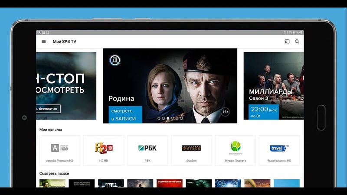The image size is (347, 195).
Task: Click смотреть в ЗАПИСИ button
Action: (x=125, y=114)
